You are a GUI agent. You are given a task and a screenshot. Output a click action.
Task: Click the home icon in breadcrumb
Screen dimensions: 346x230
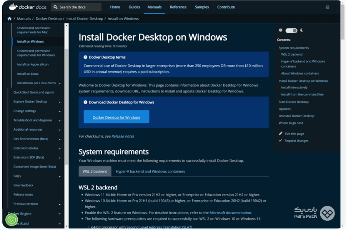coord(10,18)
